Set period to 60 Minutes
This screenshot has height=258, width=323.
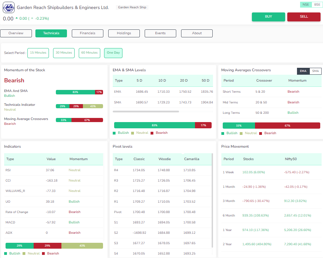click(90, 53)
